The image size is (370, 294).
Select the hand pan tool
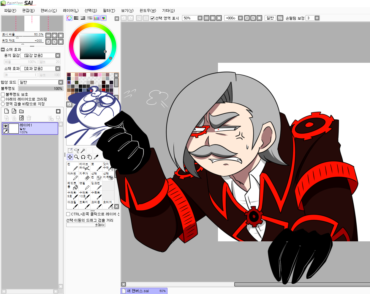(90, 157)
